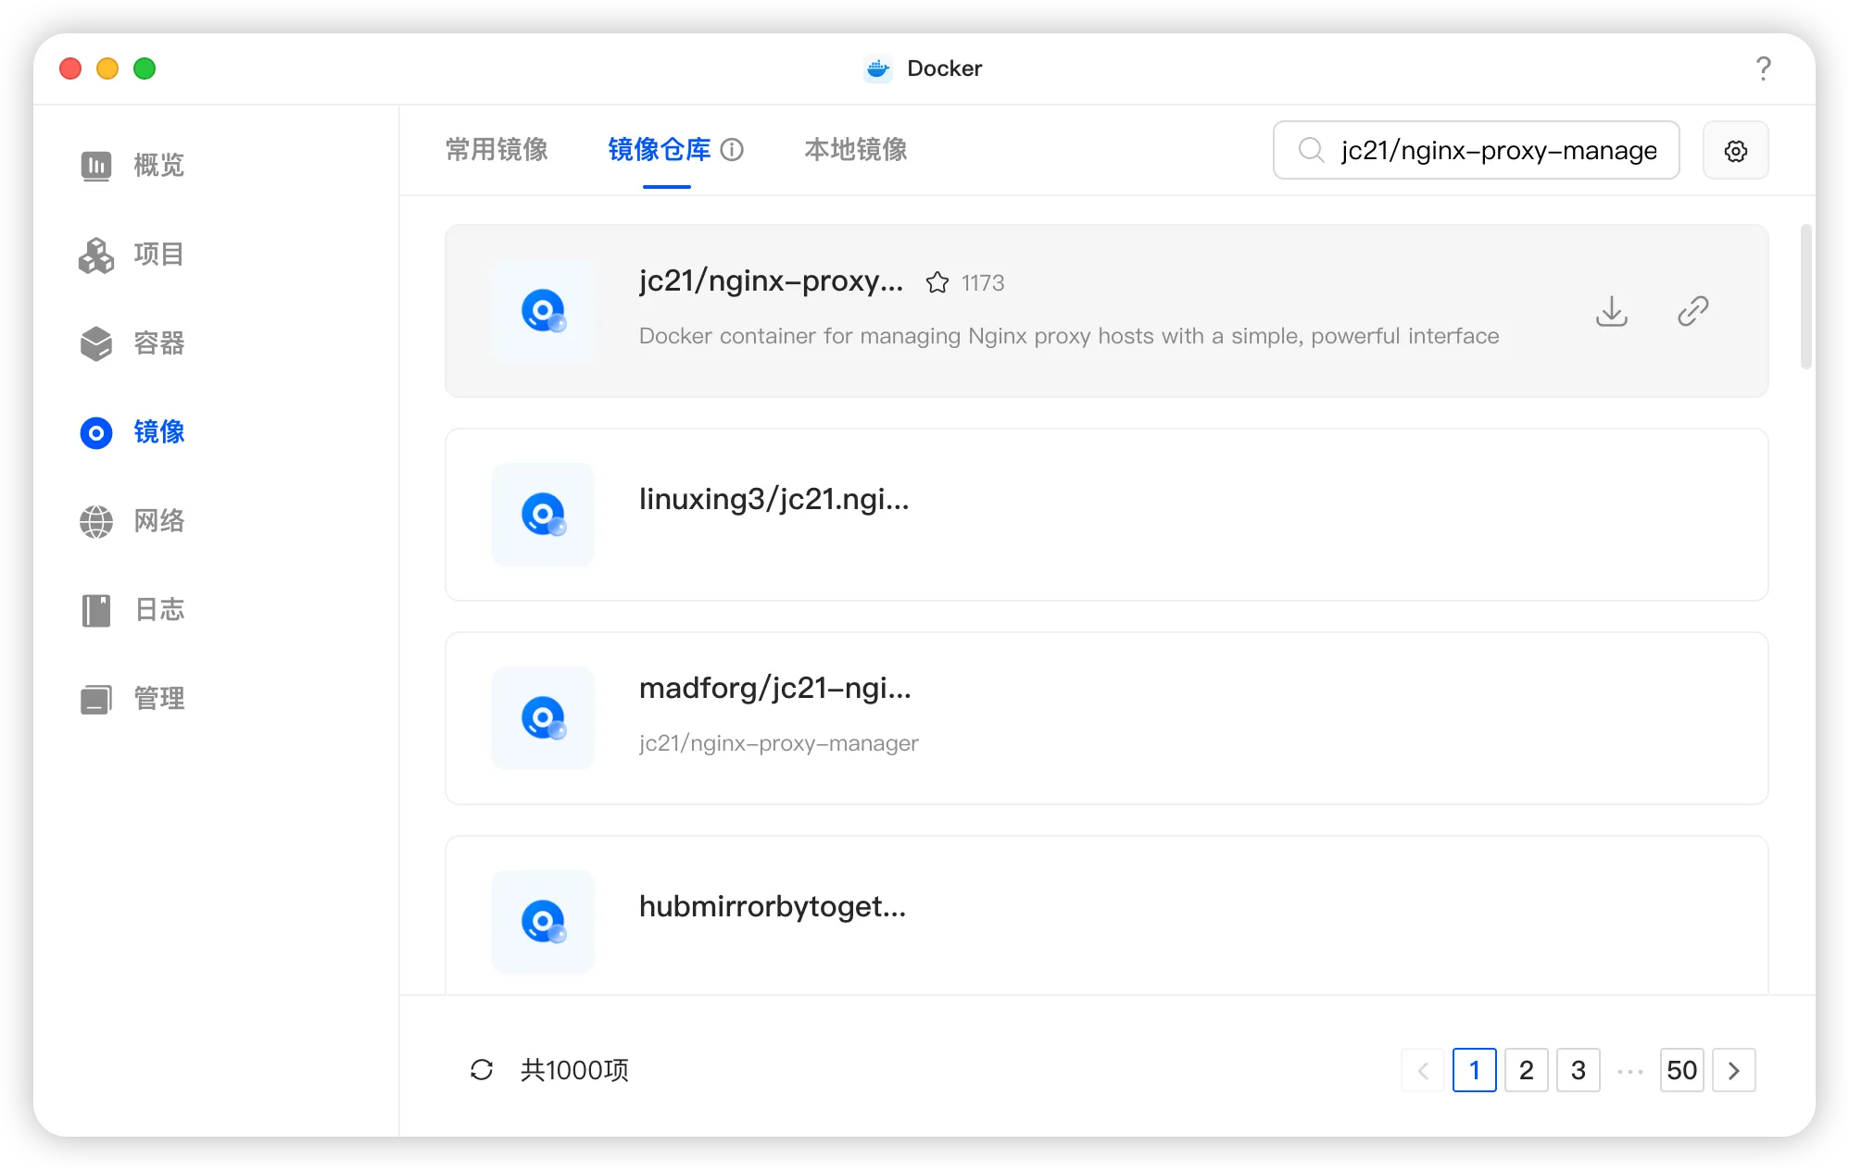Click the previous page arrow

[x=1423, y=1070]
